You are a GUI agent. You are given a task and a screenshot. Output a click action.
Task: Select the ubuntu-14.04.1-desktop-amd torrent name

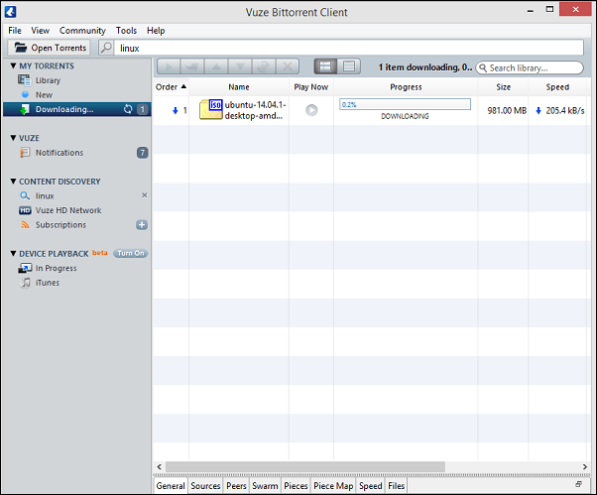pyautogui.click(x=255, y=110)
